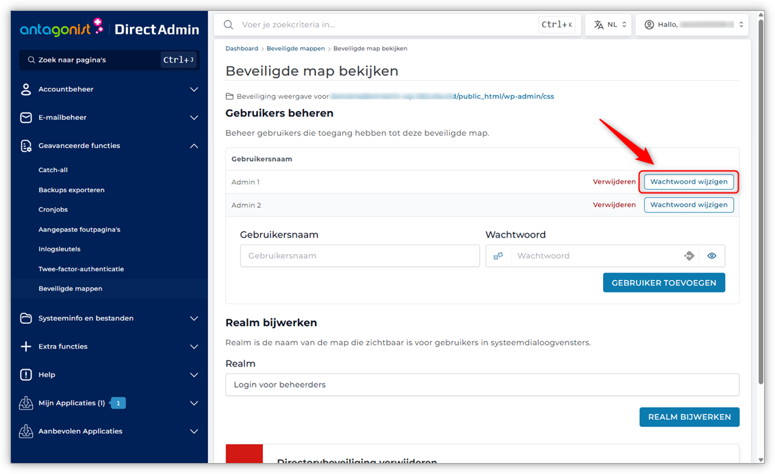Click Verwijderen link for Admin 2
This screenshot has width=775, height=474.
click(x=613, y=205)
